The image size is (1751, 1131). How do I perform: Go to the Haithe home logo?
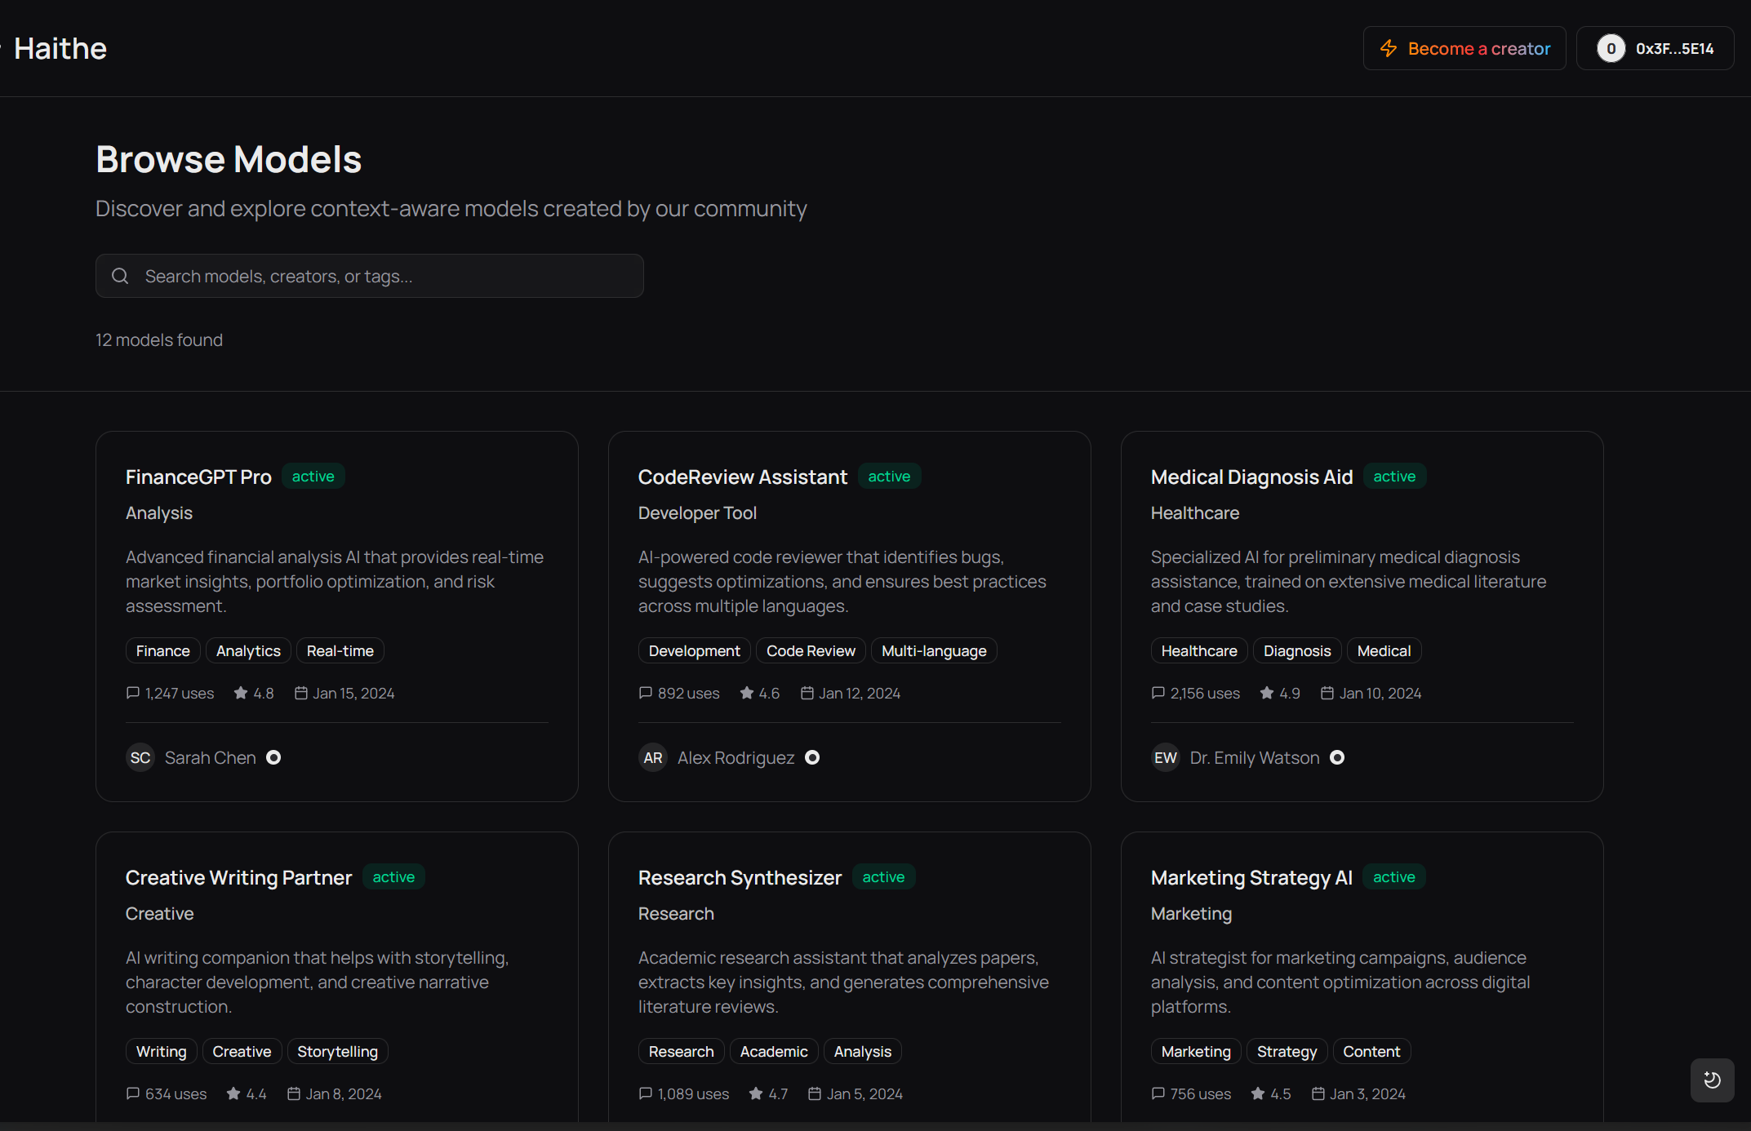(60, 48)
